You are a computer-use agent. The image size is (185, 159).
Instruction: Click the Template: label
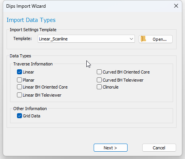click(22, 38)
